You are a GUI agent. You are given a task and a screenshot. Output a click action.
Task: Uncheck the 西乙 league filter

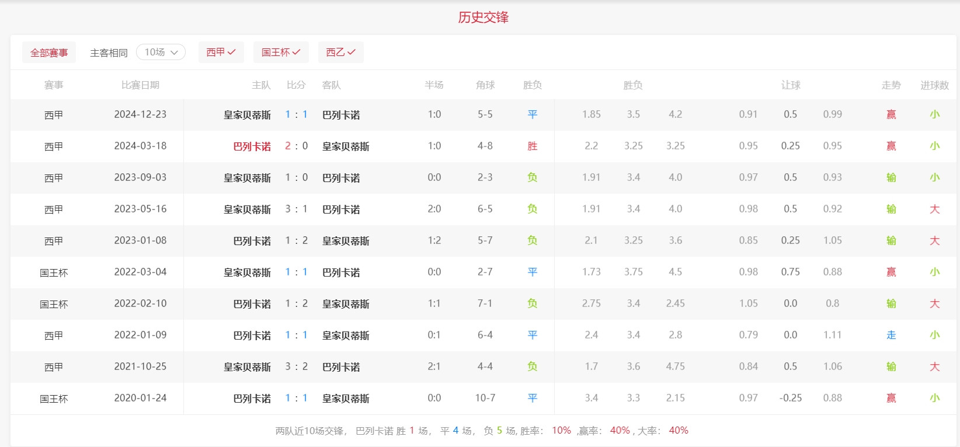click(340, 53)
